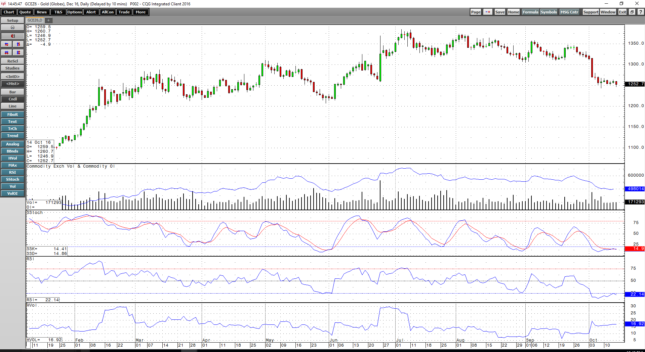Toggle the Cndl candlestick chart mode
This screenshot has height=352, width=645.
(12, 99)
